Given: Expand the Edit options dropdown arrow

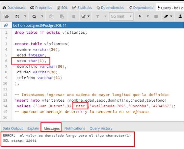Looking at the screenshot, I should 88,16.
